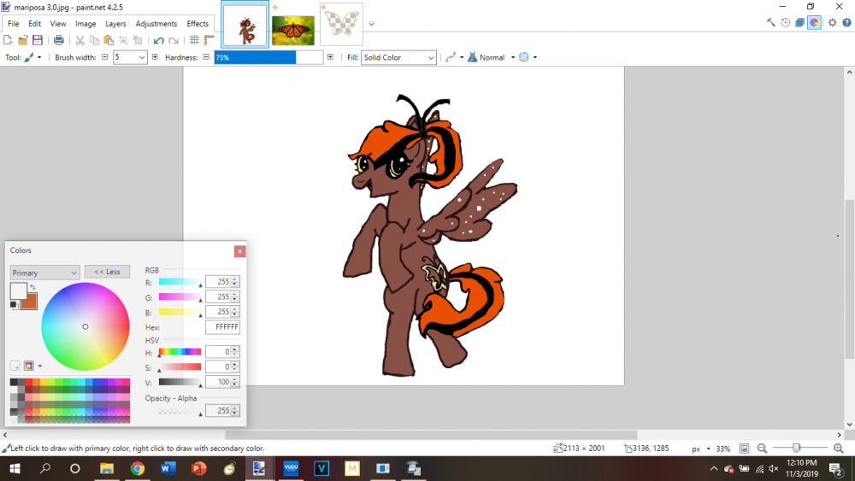Click the Tools window hammer icon
Viewport: 855px width, 481px height.
[x=770, y=22]
